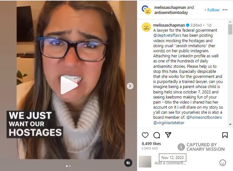Image resolution: width=233 pixels, height=171 pixels.
Task: View the 8,499 likes list
Action: (151, 144)
